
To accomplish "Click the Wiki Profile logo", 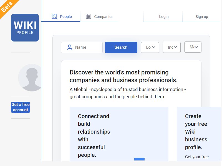I will (x=25, y=28).
